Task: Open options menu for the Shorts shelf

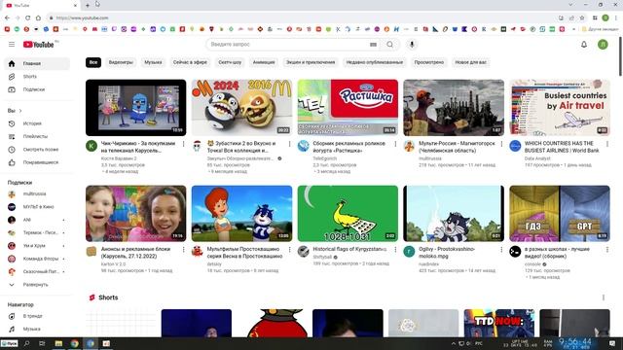Action: tap(604, 297)
